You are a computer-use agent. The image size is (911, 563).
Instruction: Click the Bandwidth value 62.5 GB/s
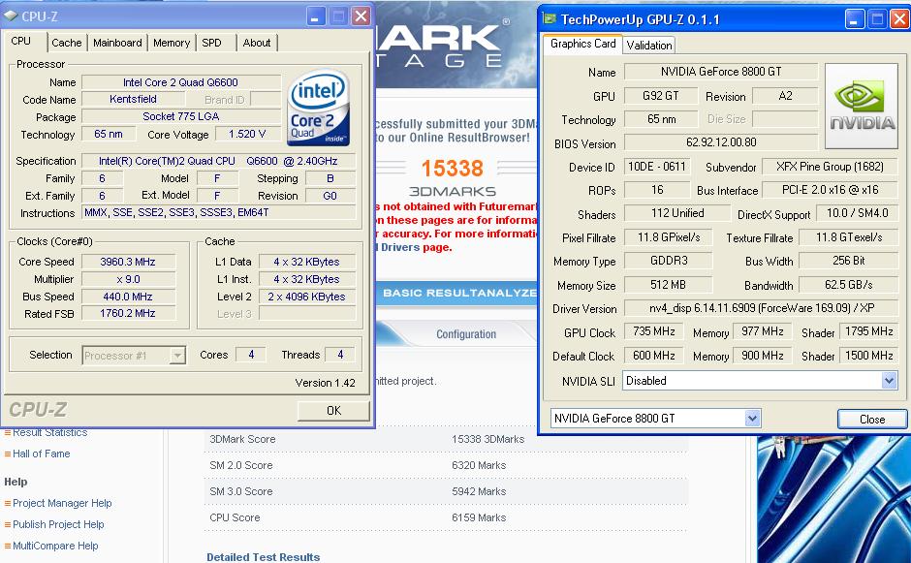point(849,285)
